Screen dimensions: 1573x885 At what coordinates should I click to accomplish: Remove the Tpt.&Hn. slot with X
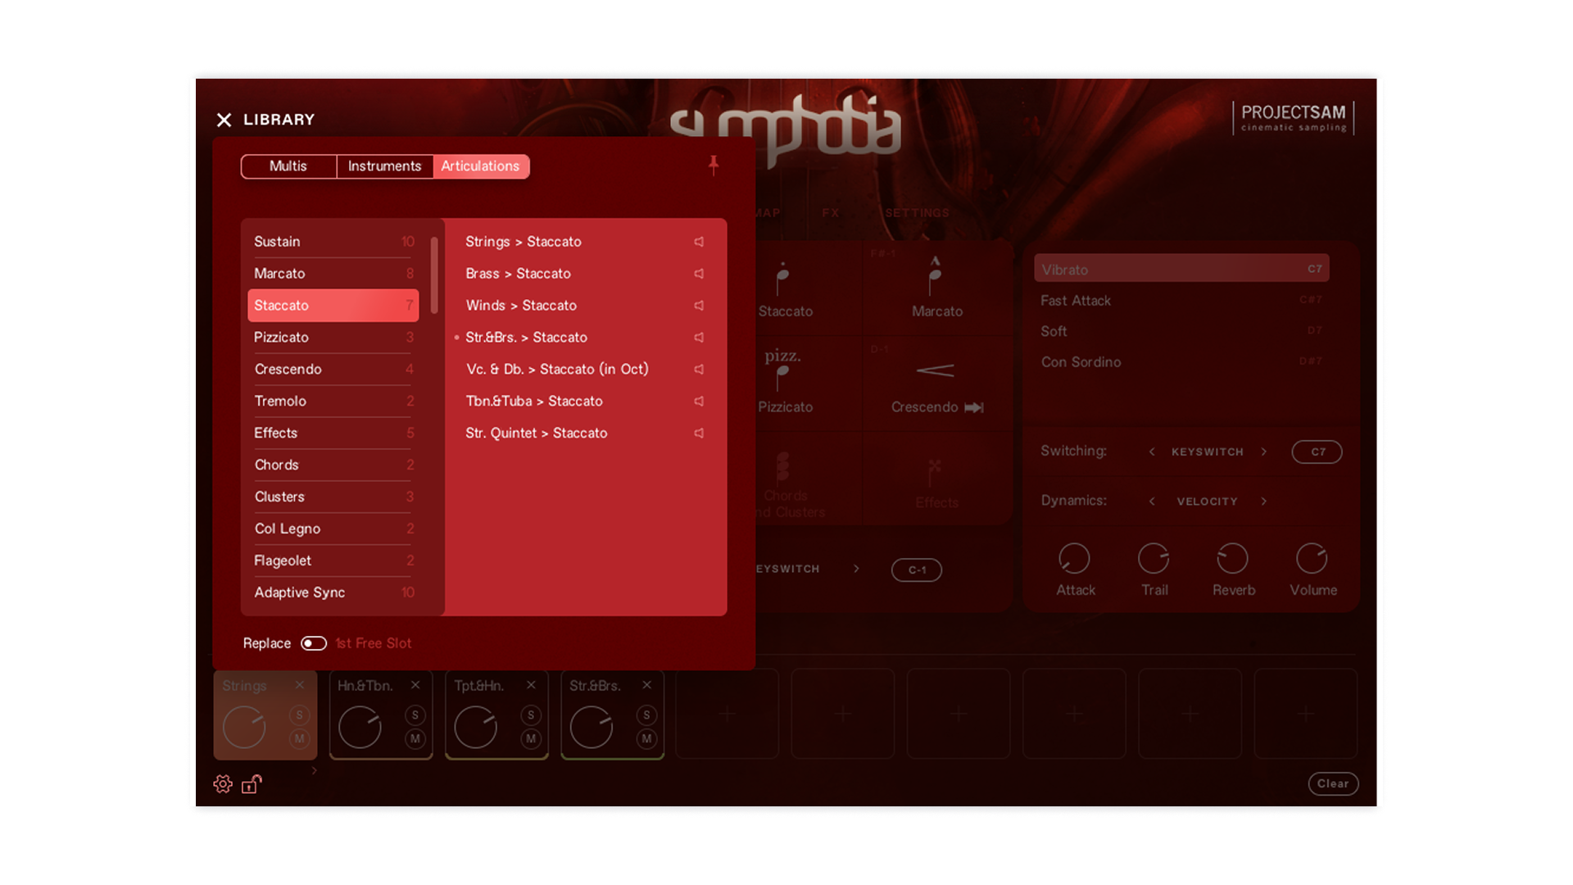(x=531, y=685)
